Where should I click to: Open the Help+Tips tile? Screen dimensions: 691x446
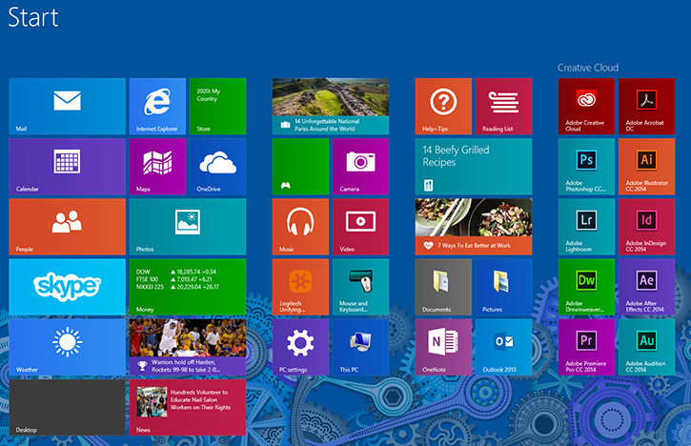[x=443, y=106]
